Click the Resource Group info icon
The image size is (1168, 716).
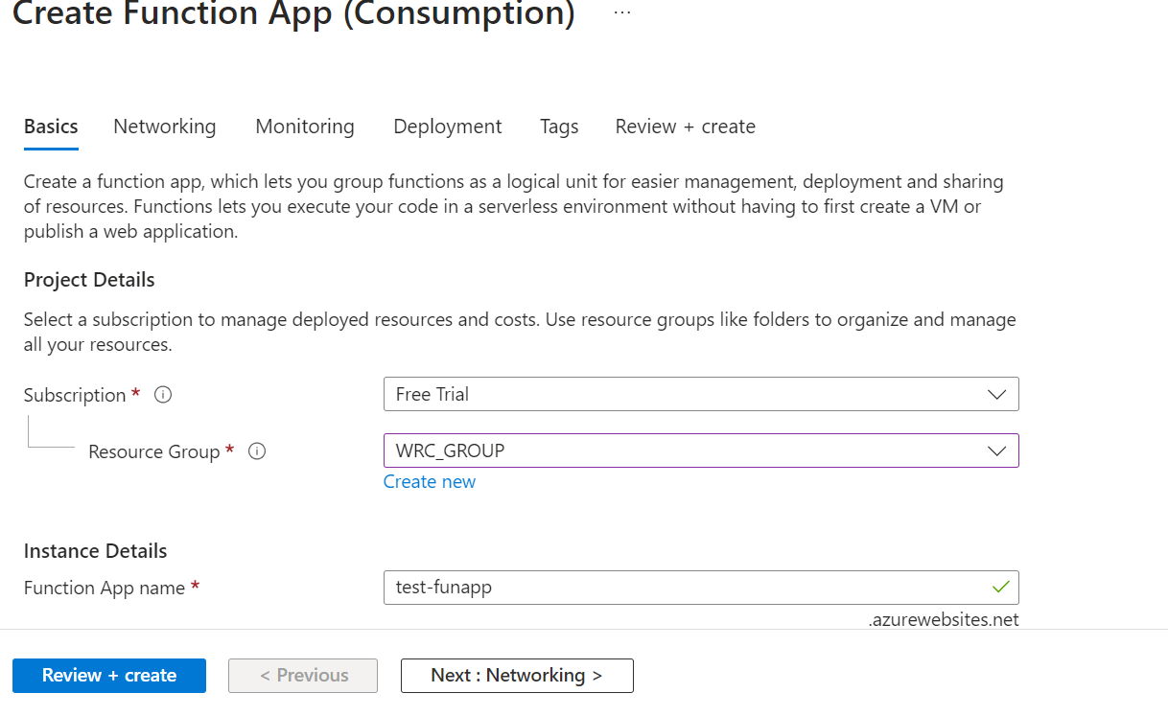pos(257,451)
